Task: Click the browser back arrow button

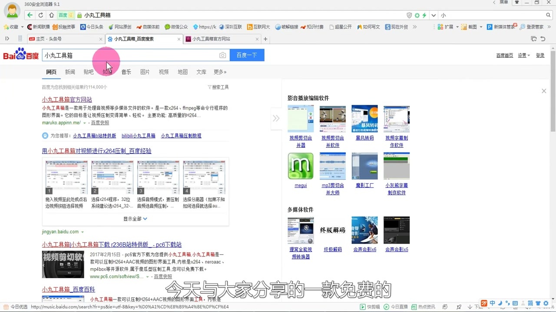Action: point(30,15)
